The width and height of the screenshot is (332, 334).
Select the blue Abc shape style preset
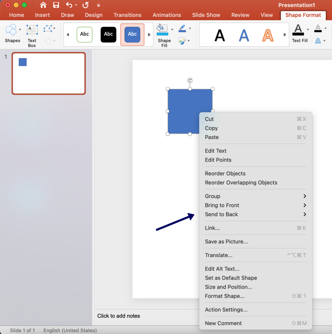(x=132, y=35)
